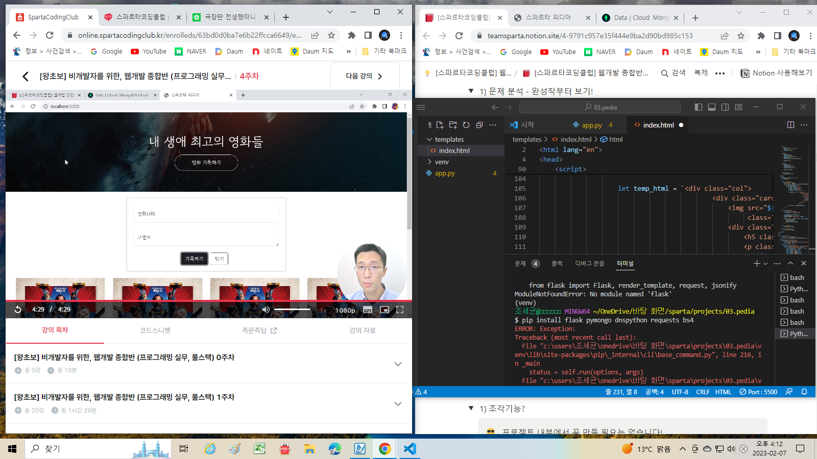This screenshot has width=817, height=459.
Task: Open the 디버그 콘솔 panel tab
Action: pyautogui.click(x=590, y=264)
